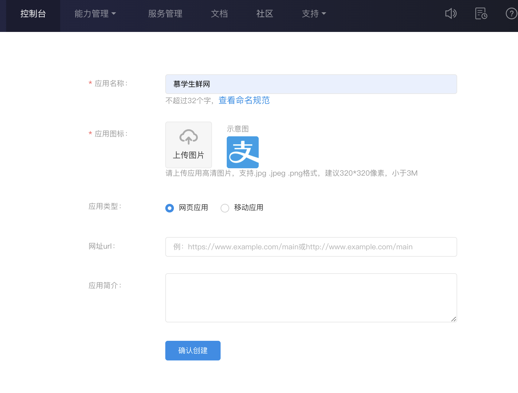Open the document history icon in header
The height and width of the screenshot is (393, 518).
[x=481, y=14]
